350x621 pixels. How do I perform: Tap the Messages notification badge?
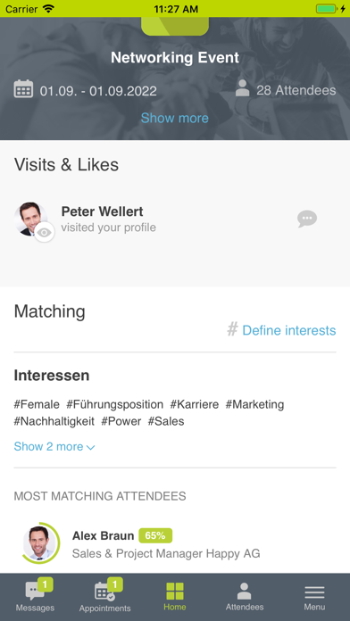tap(46, 584)
